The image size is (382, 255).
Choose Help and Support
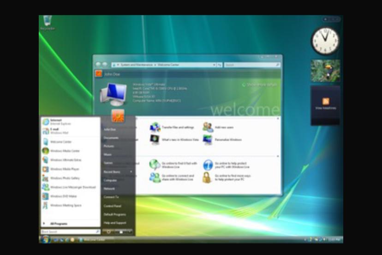115,223
